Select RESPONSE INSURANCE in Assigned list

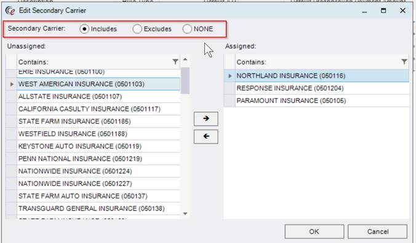point(322,88)
